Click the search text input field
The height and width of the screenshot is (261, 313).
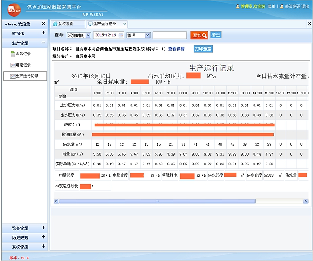(x=169, y=35)
